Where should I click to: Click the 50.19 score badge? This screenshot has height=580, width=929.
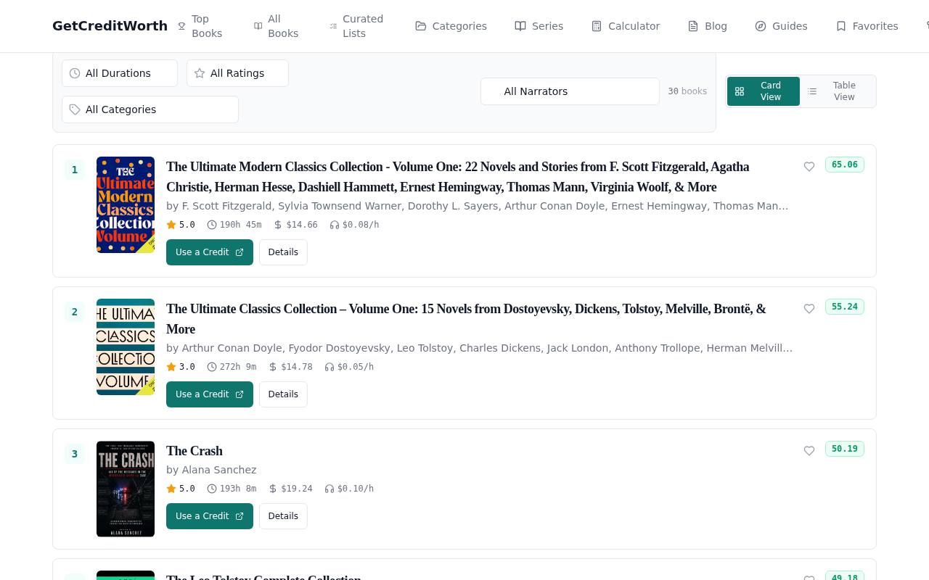click(x=845, y=449)
